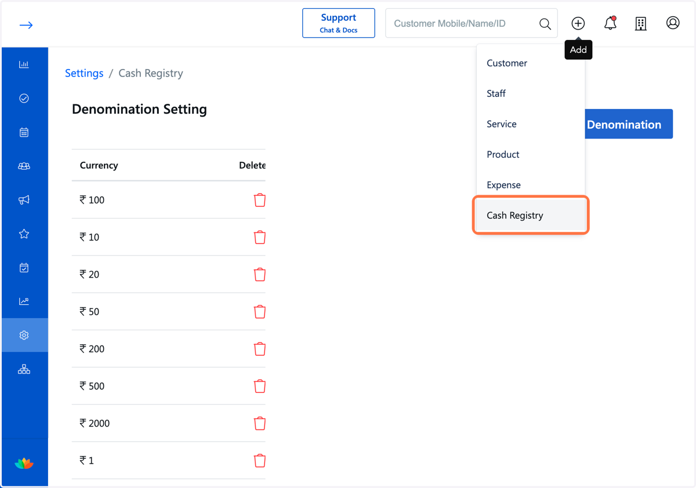Click the Denomination Setting heading
This screenshot has width=696, height=488.
click(x=139, y=109)
